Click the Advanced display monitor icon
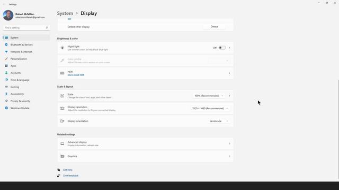The height and width of the screenshot is (190, 339). coord(63,144)
